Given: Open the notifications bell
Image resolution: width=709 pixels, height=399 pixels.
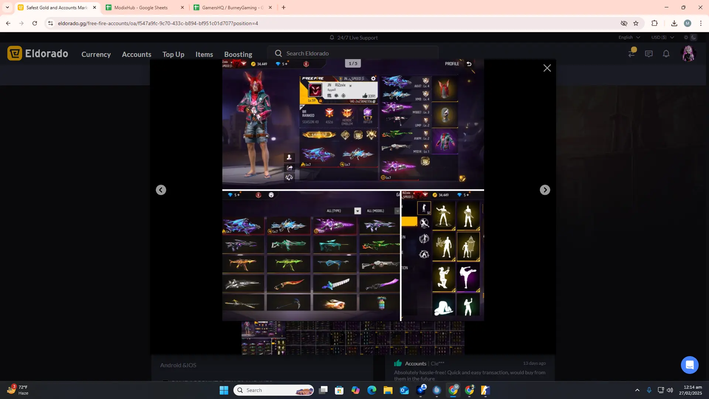Looking at the screenshot, I should coord(666,54).
